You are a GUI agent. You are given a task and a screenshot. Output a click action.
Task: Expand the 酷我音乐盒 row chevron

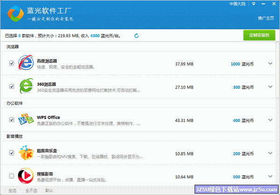[270, 153]
